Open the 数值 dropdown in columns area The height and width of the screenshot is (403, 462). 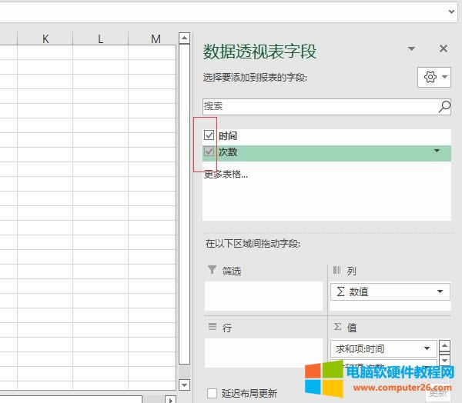pos(440,291)
